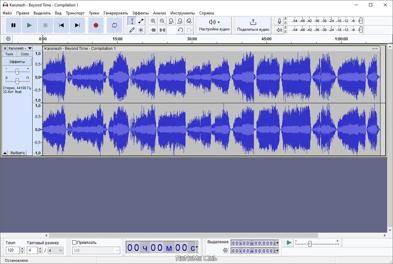Click the speaker playback meter icon
393x264 pixels.
pyautogui.click(x=279, y=30)
